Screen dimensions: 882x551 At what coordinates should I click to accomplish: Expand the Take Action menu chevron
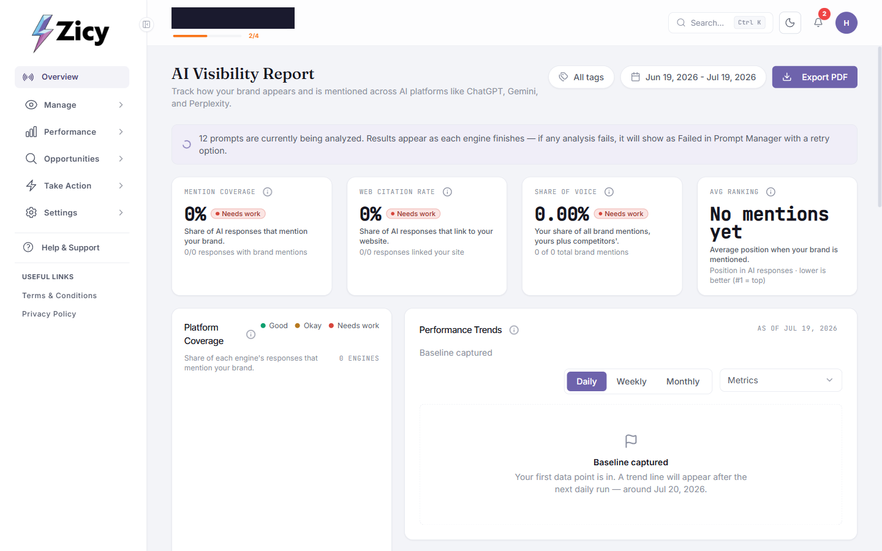coord(121,186)
